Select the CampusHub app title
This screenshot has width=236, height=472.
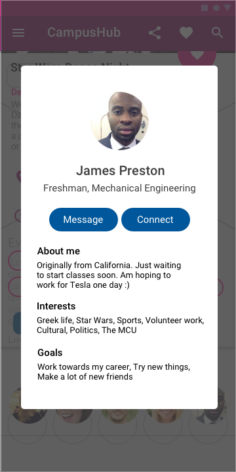84,33
